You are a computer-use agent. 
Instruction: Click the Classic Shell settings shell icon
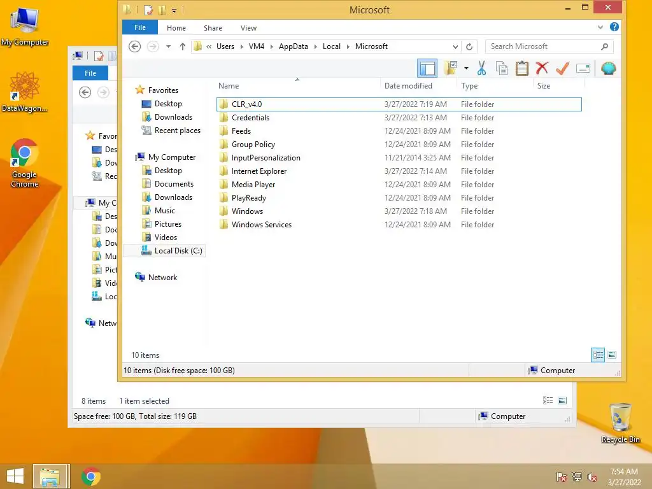click(x=608, y=68)
